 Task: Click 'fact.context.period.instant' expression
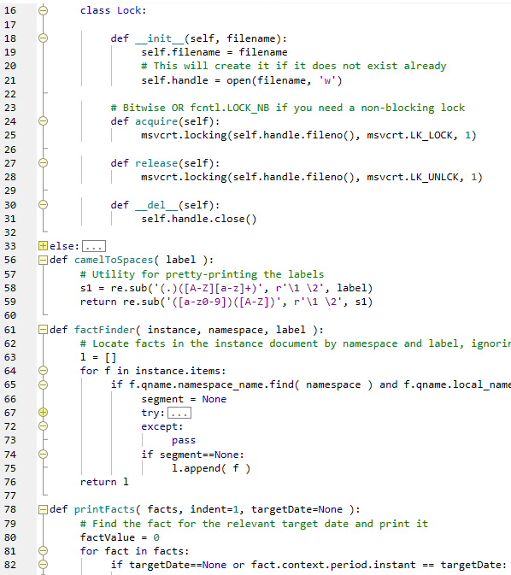point(333,565)
